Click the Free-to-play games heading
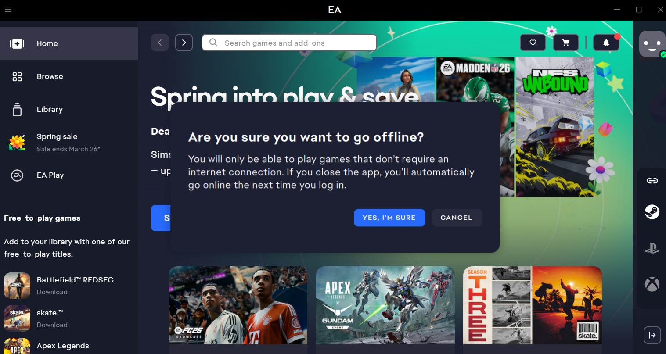The height and width of the screenshot is (354, 666). tap(42, 218)
